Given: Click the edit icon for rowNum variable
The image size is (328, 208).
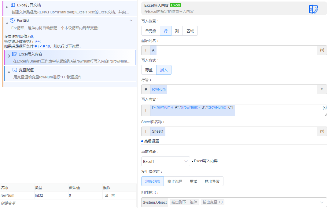Looking at the screenshot, I should tap(106, 195).
